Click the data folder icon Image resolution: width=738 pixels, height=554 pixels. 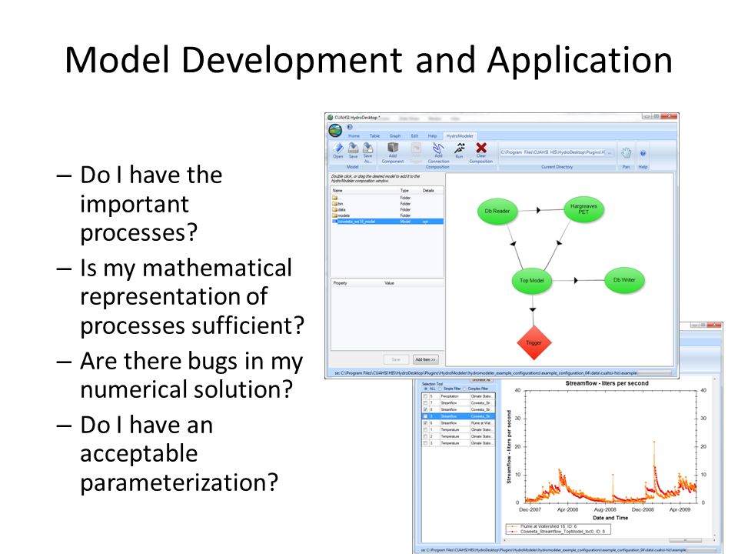click(335, 209)
